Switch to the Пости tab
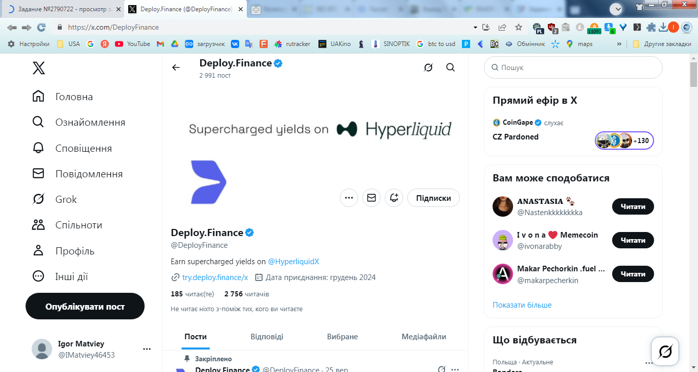698x372 pixels. click(196, 337)
